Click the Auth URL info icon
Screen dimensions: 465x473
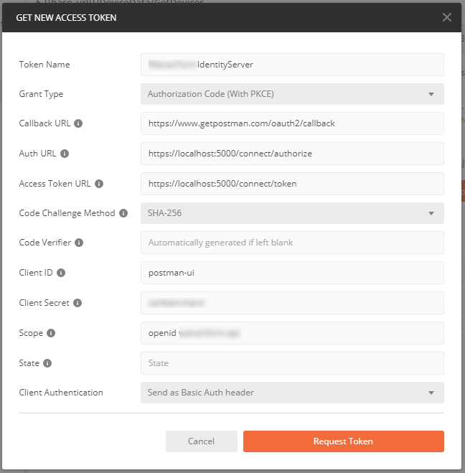65,154
